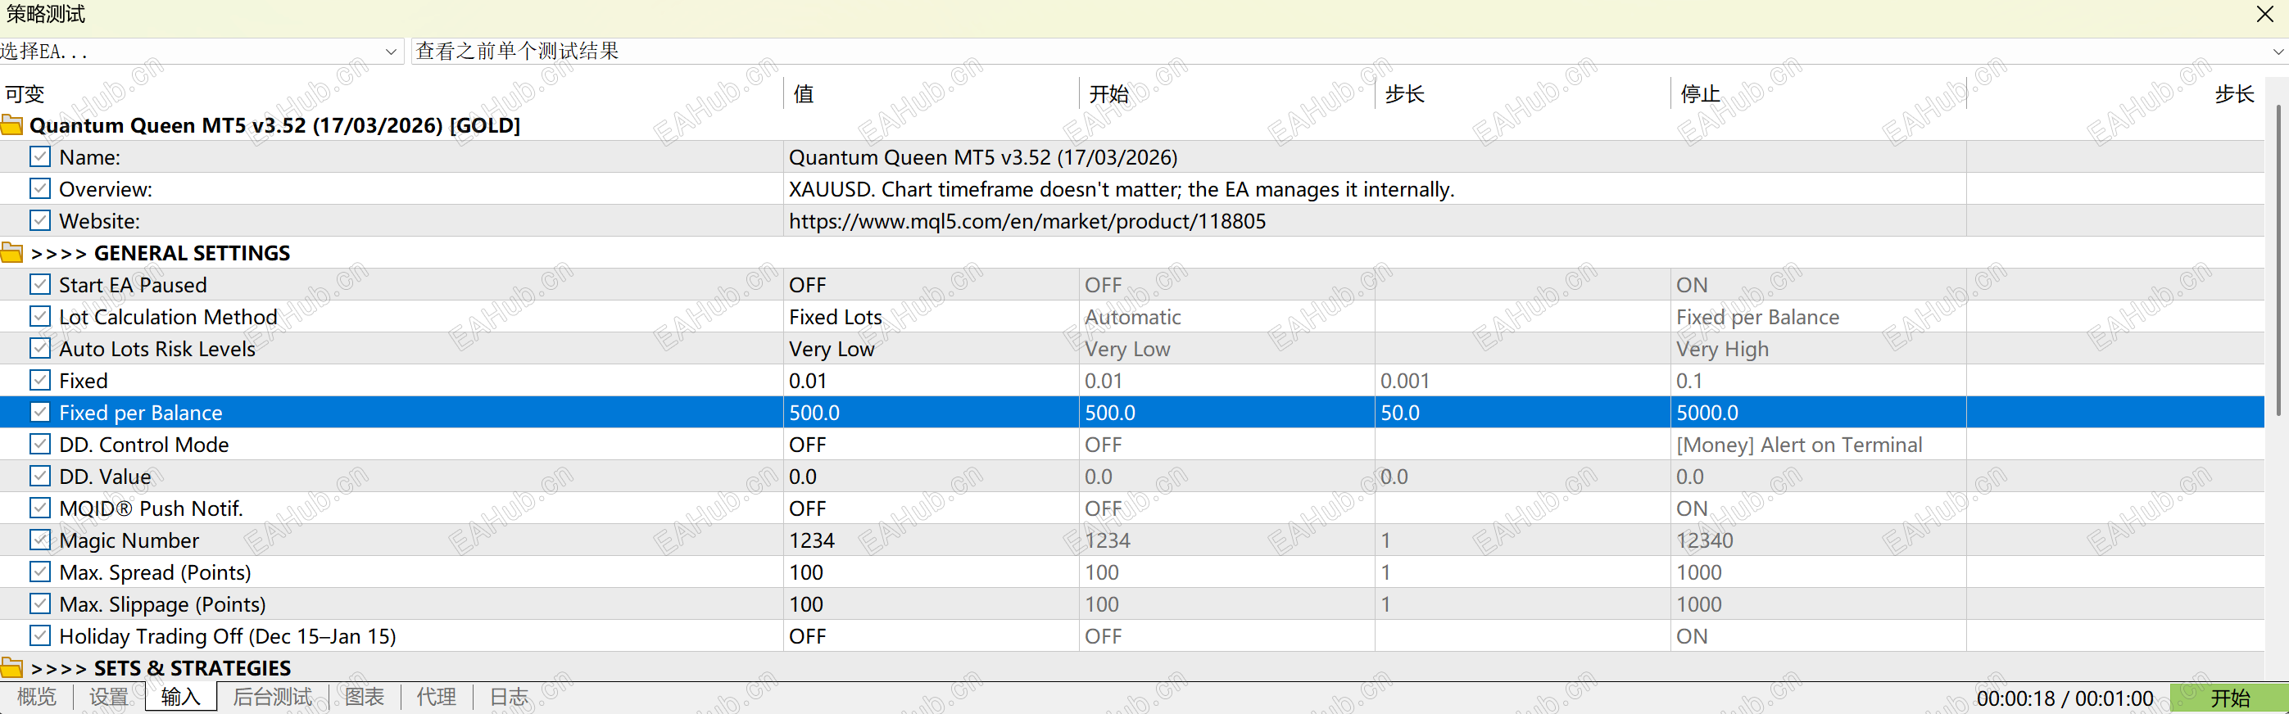Open the 图表 tab
Screen dimensions: 2289x714
point(365,698)
